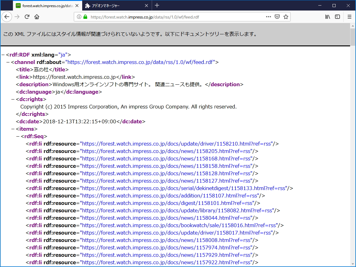Reload the current feed page
Screen dimensions: 356x267
(27, 17)
